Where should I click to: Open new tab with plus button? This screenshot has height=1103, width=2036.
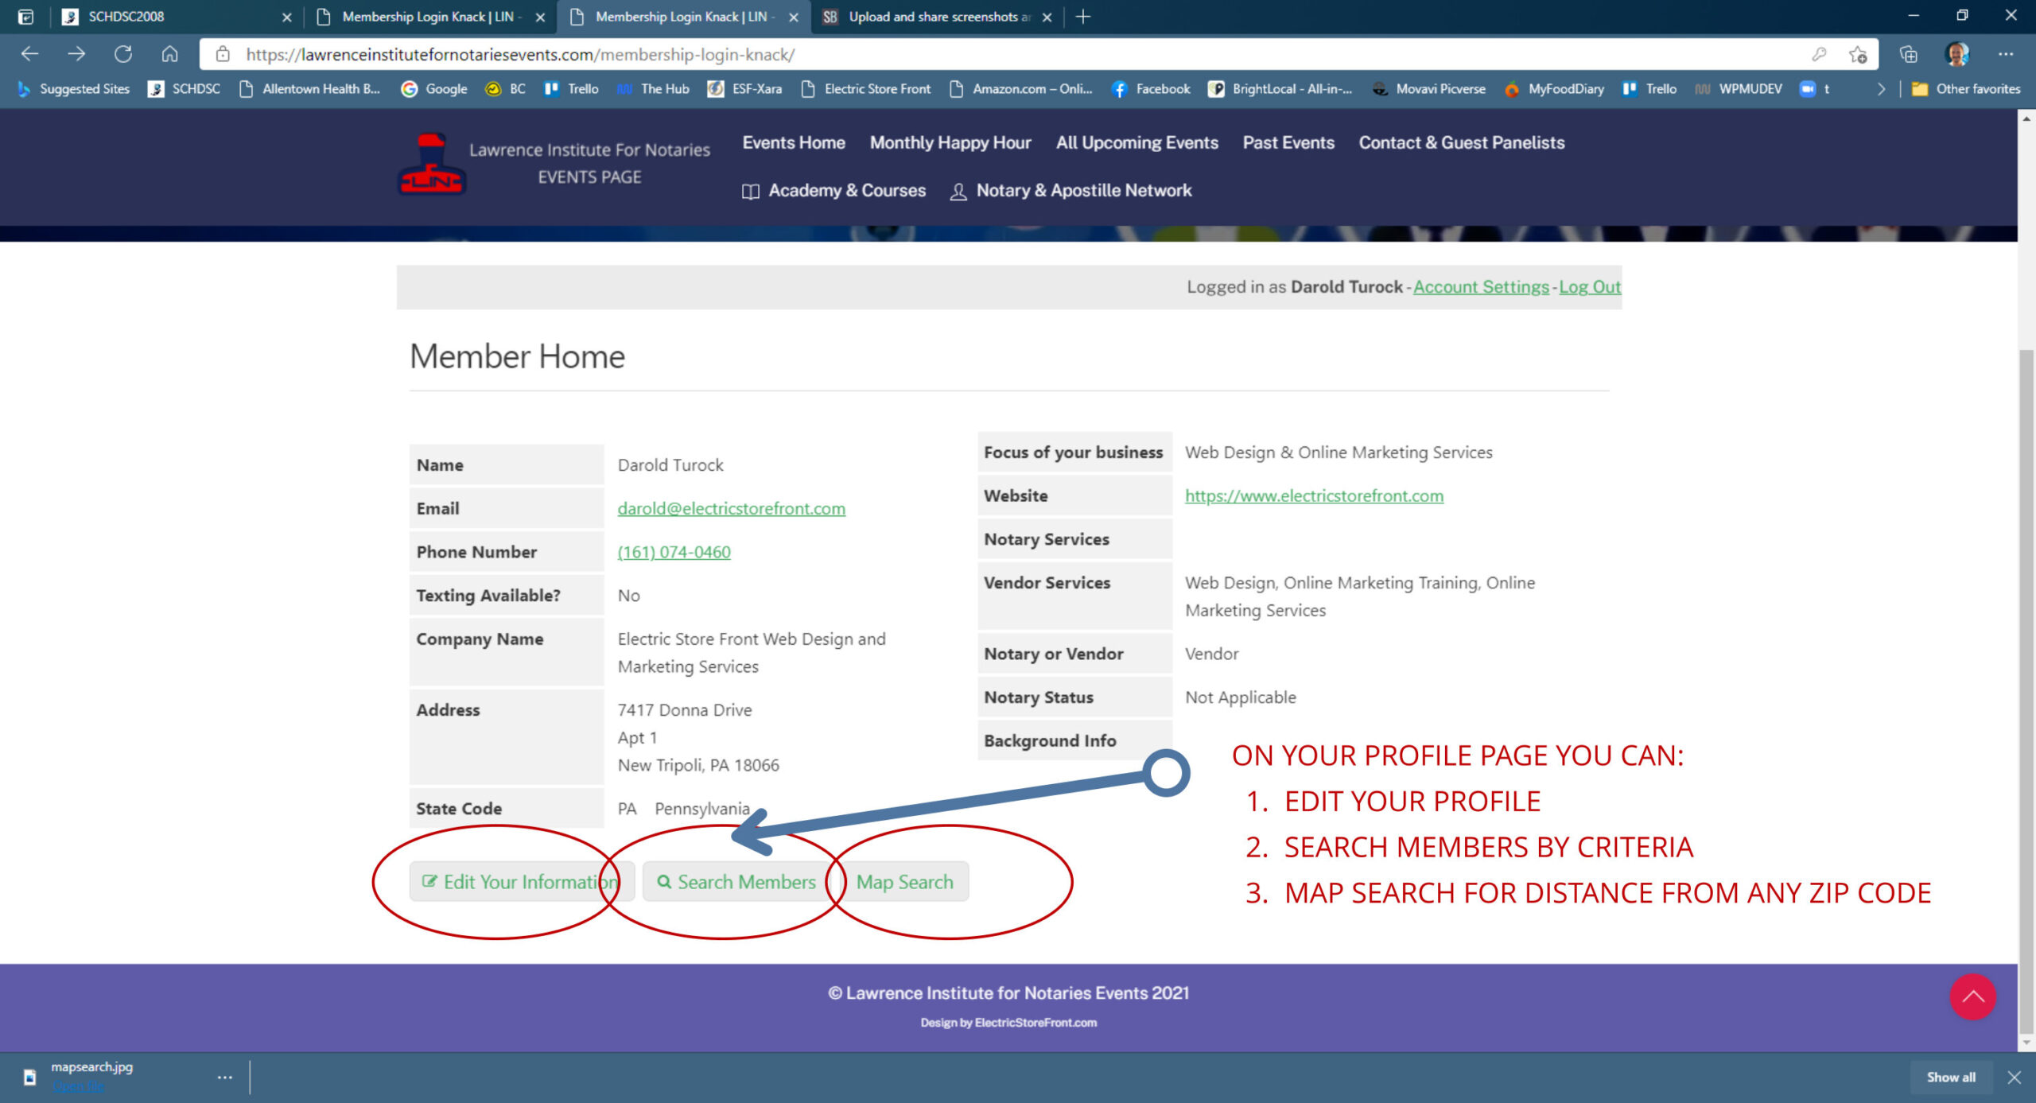coord(1082,17)
